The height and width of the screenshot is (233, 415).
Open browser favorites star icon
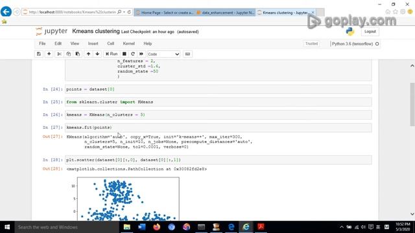pyautogui.click(x=396, y=12)
